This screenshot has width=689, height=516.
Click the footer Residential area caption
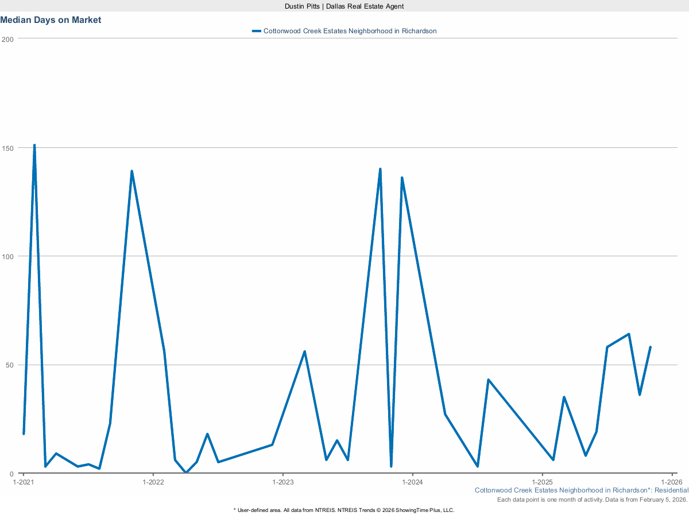[581, 490]
